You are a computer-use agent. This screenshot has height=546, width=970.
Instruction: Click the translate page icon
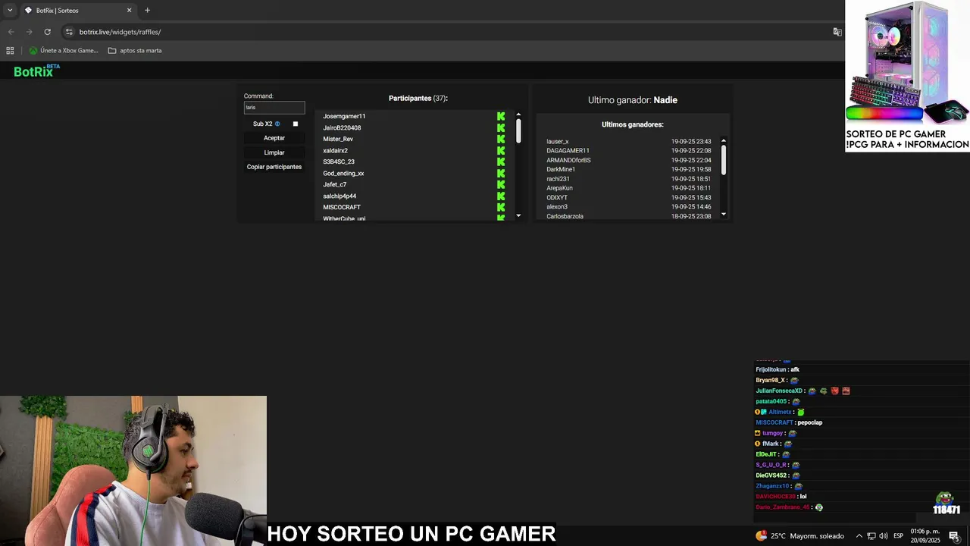pos(837,32)
